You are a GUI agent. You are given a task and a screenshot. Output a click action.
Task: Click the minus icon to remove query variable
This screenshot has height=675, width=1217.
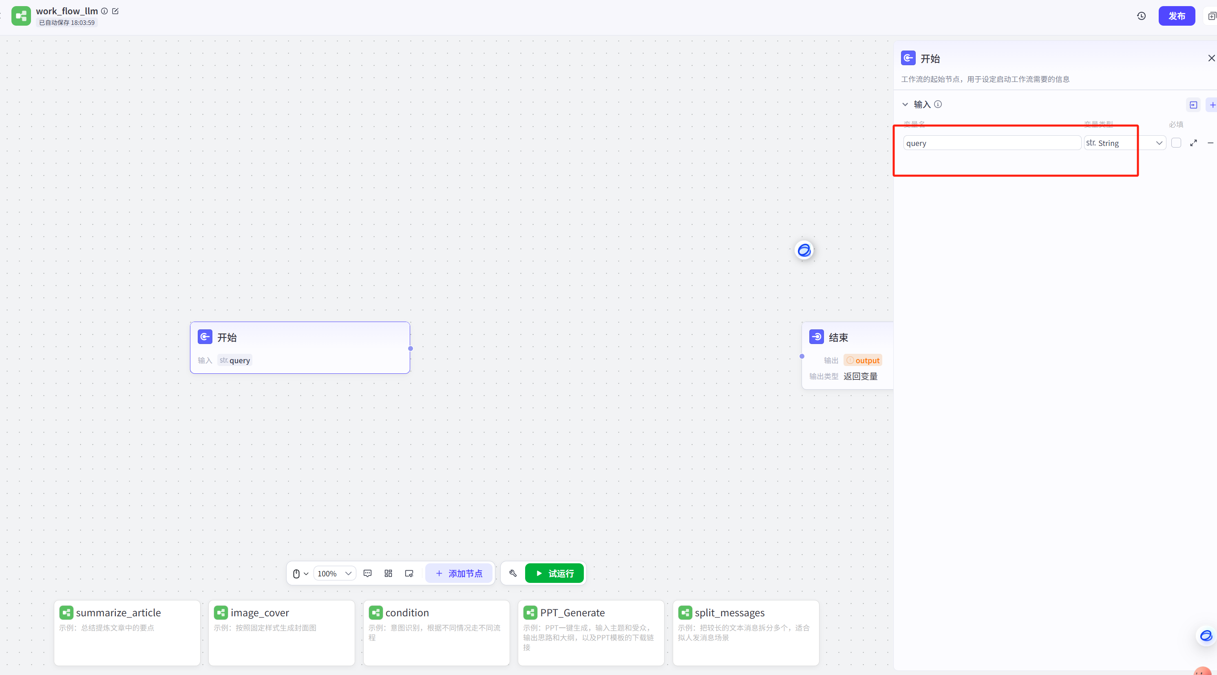[1210, 143]
